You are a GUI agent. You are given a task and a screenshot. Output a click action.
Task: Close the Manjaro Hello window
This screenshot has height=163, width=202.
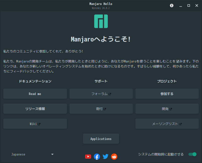(197, 5)
